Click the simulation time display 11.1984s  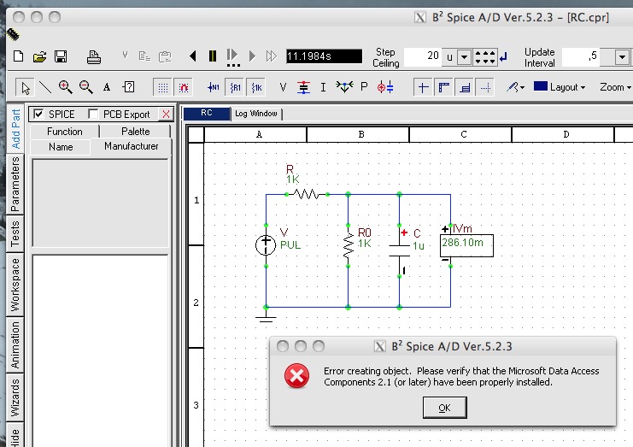[x=324, y=56]
